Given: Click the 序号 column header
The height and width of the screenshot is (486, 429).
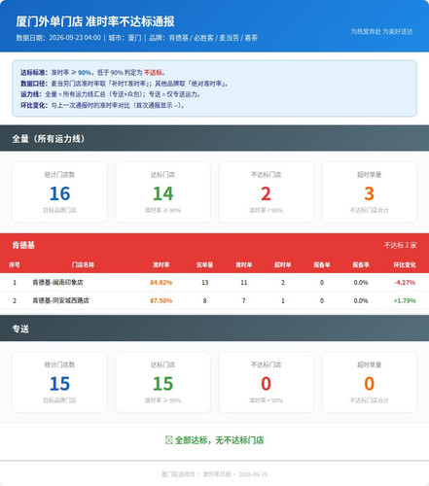Looking at the screenshot, I should click(15, 264).
